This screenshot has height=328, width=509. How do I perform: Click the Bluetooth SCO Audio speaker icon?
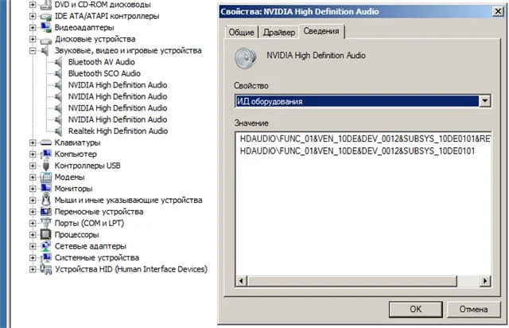pos(58,74)
